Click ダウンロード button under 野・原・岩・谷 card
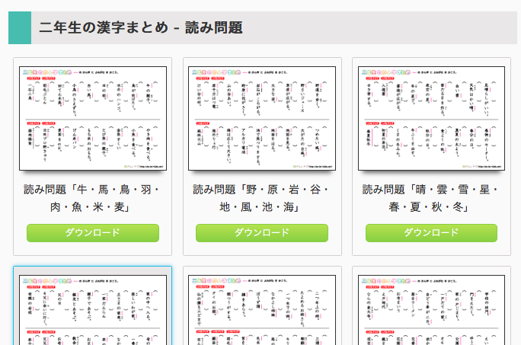521x345 pixels. [x=262, y=232]
